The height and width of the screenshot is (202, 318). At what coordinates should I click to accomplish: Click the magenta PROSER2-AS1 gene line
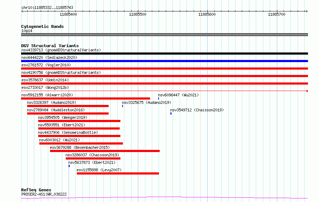(x=164, y=198)
